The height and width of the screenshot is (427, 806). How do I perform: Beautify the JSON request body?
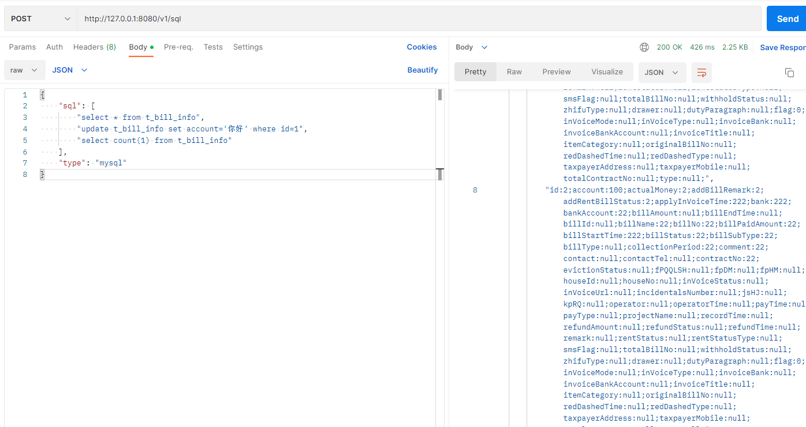(x=423, y=69)
